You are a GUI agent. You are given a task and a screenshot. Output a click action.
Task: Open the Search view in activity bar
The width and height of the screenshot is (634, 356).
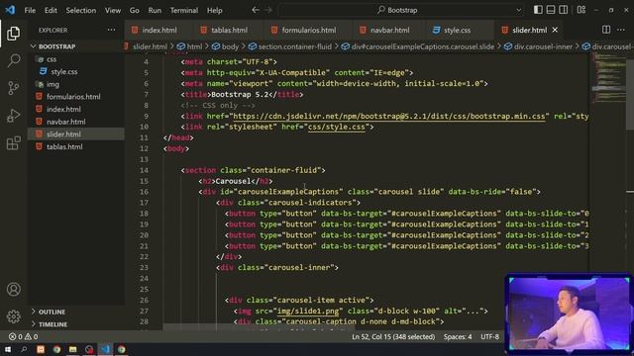point(13,60)
